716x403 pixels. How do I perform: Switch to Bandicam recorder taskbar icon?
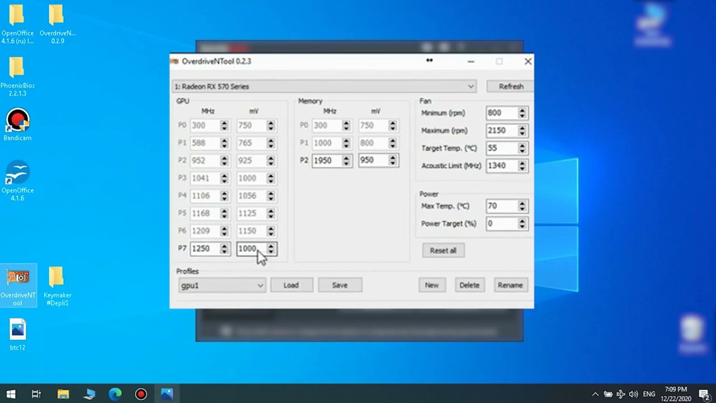(x=141, y=394)
